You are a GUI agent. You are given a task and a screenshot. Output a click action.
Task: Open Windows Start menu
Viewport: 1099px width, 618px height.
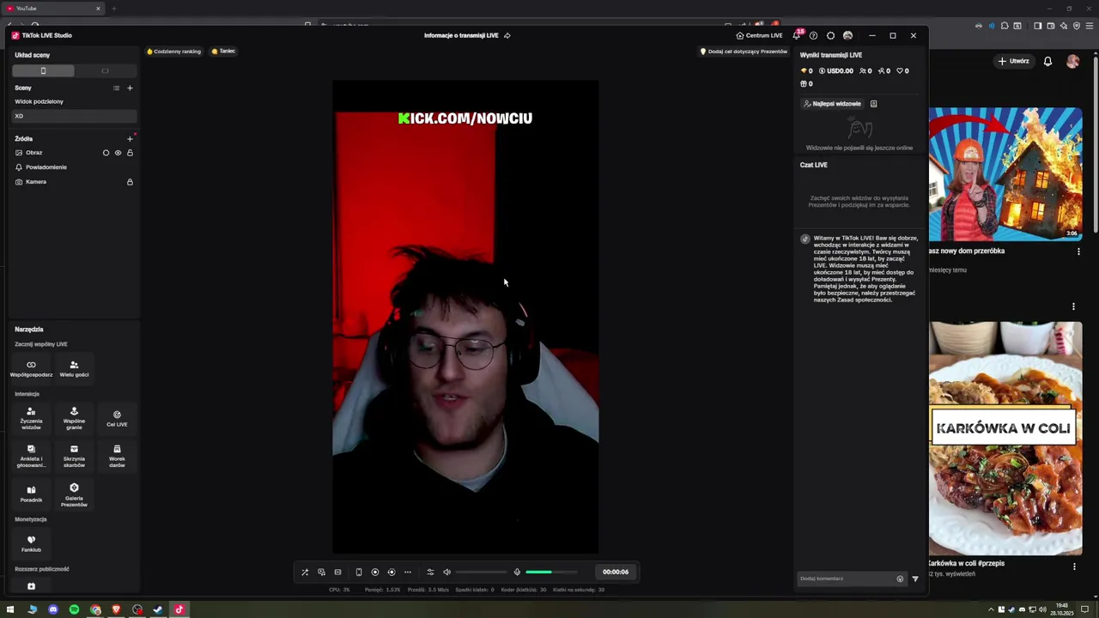click(10, 609)
